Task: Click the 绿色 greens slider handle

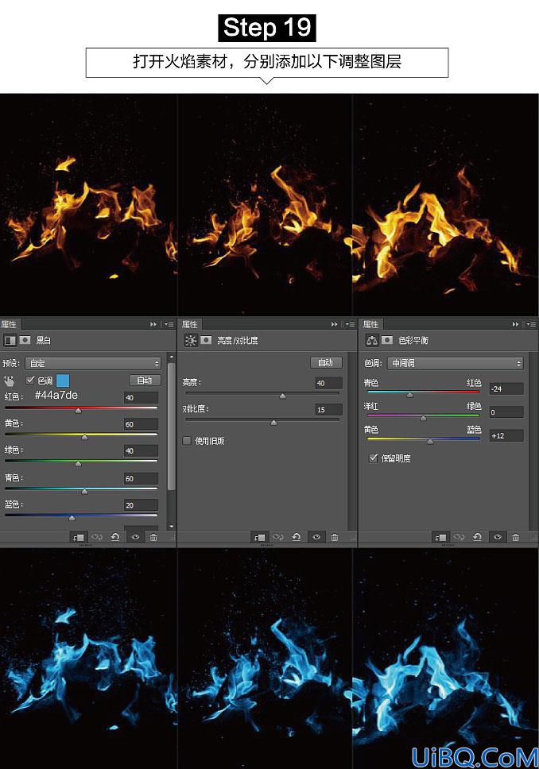Action: click(78, 463)
